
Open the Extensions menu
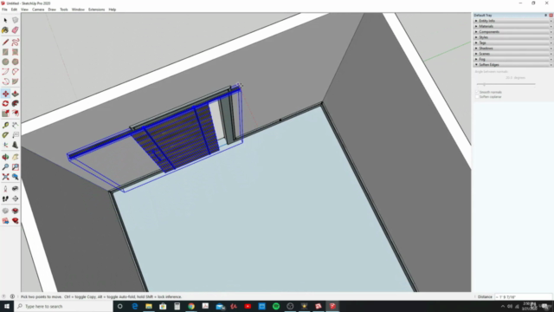[96, 10]
